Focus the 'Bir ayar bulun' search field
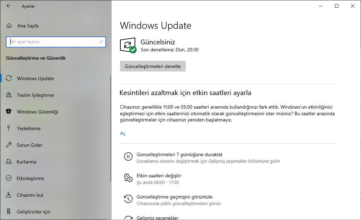The width and height of the screenshot is (361, 220). (52, 42)
